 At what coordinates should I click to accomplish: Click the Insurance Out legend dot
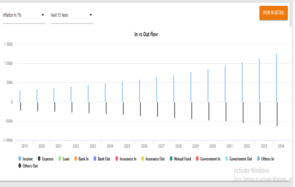143,159
